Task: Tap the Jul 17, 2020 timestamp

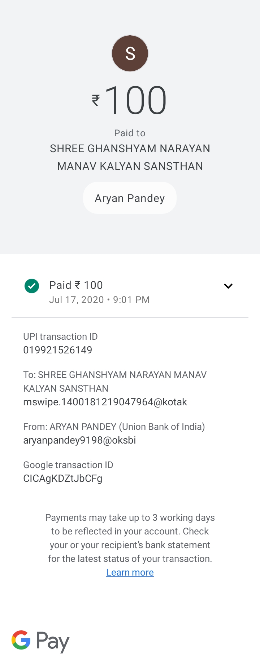Action: [99, 300]
